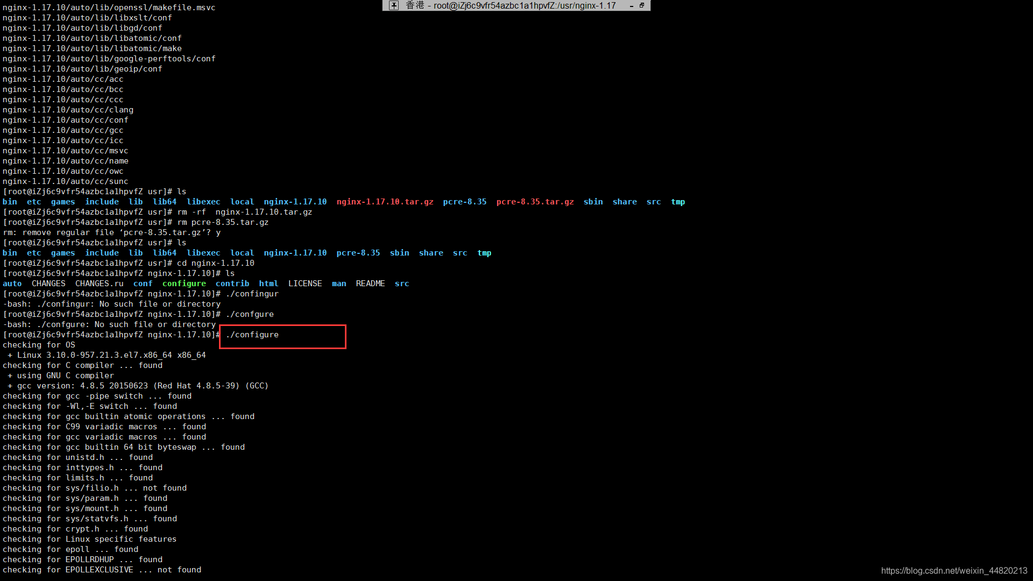Click the contrib directory name
Viewport: 1033px width, 581px height.
(x=232, y=284)
